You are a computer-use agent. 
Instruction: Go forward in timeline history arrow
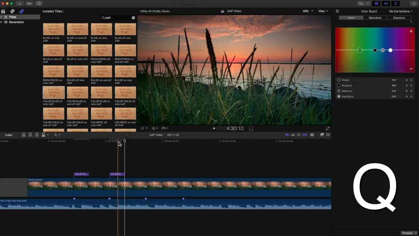click(203, 135)
